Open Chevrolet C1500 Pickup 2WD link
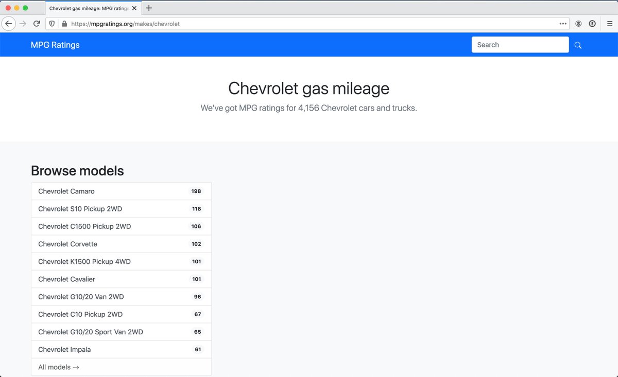The height and width of the screenshot is (377, 618). [121, 226]
